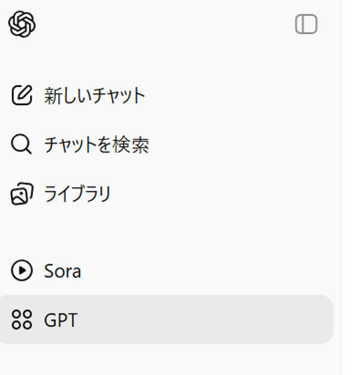The height and width of the screenshot is (375, 355).
Task: Click the circular play icon beside Sora
Action: click(x=22, y=271)
